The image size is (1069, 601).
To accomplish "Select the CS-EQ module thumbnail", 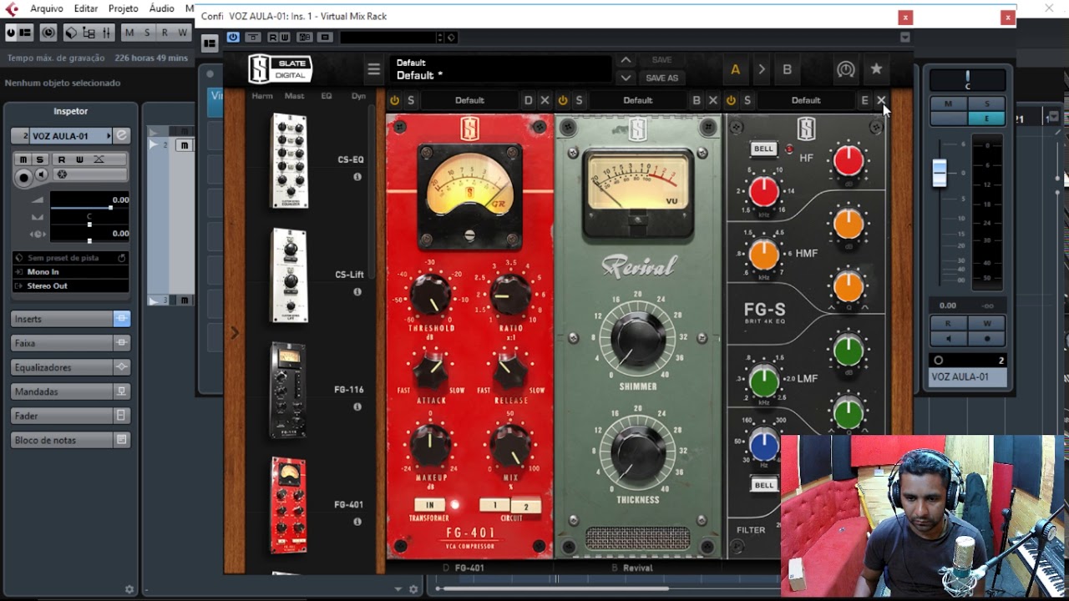I will tap(290, 160).
